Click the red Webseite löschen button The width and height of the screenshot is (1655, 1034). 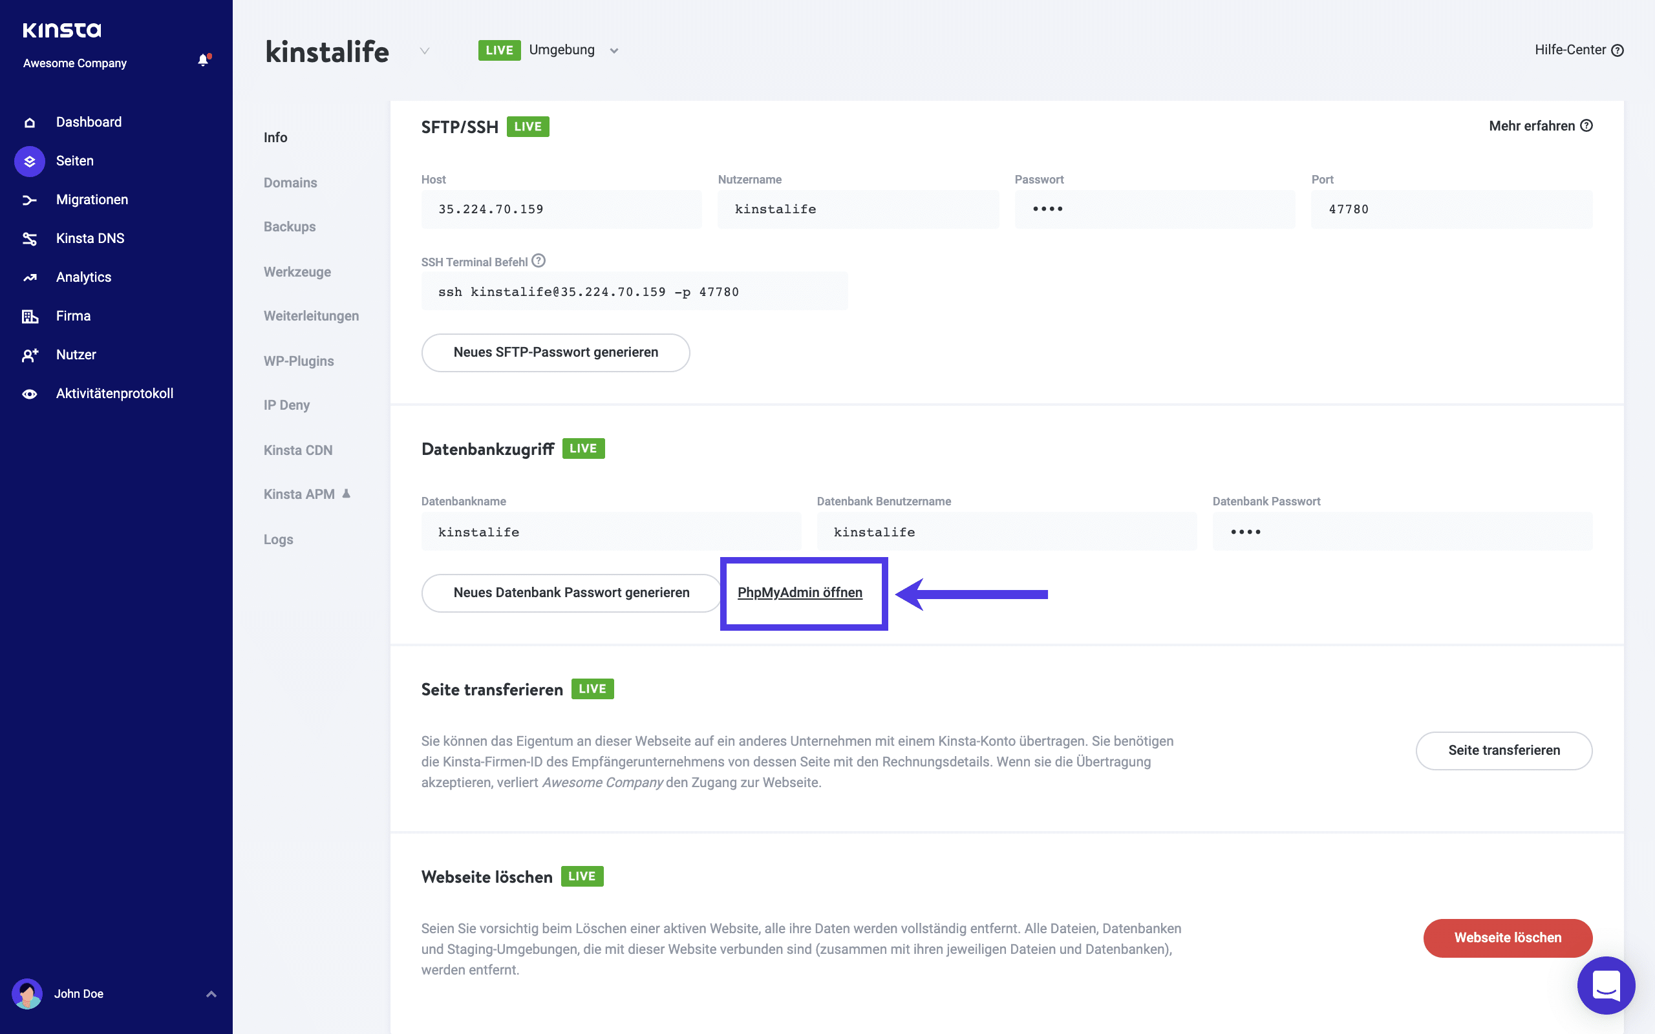click(1508, 938)
